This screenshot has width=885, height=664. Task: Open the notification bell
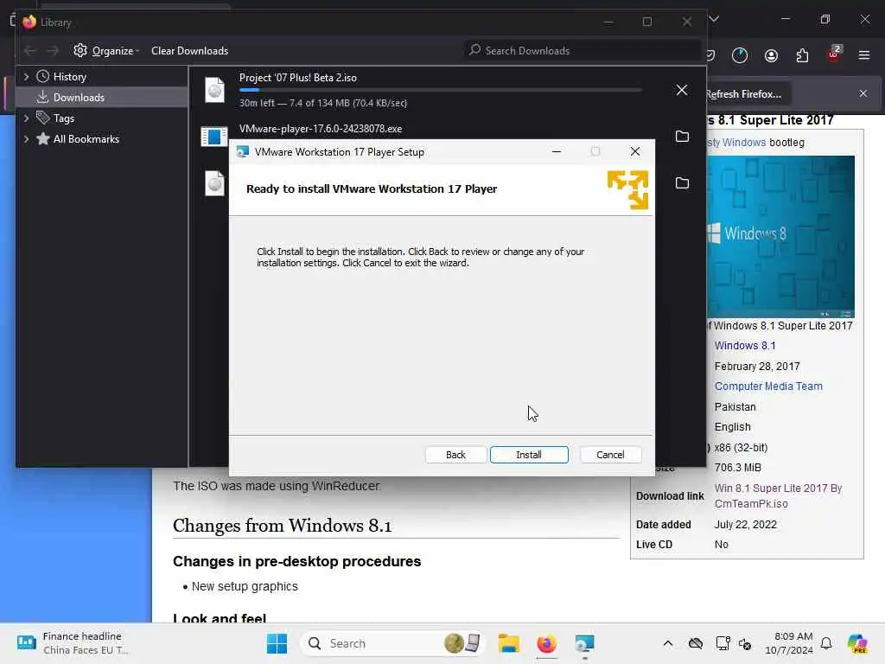(826, 643)
